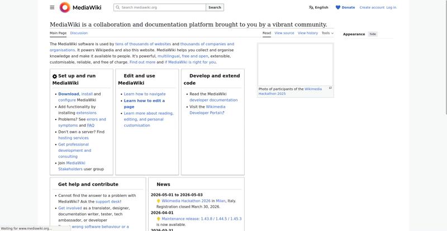Click the enlarge icon under hackathon photo
The image size is (447, 231).
(x=330, y=88)
